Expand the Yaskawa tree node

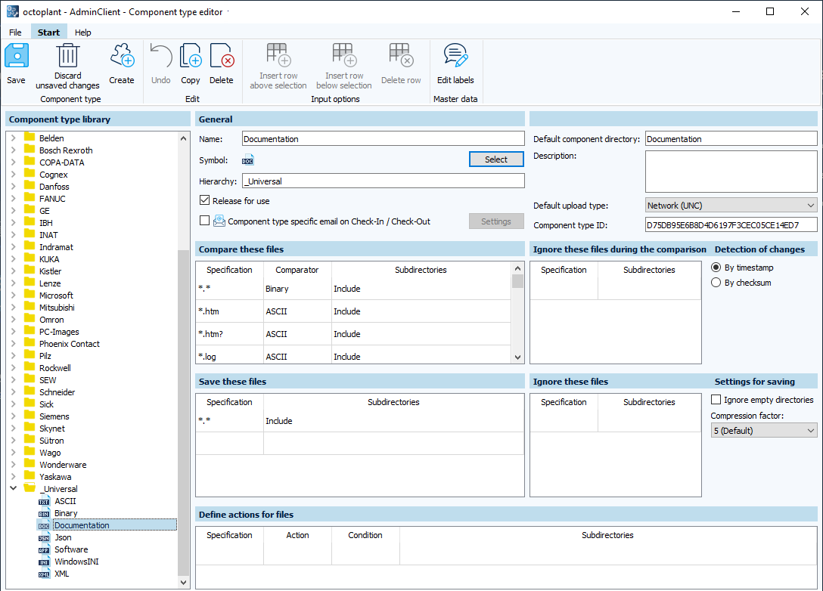[14, 476]
